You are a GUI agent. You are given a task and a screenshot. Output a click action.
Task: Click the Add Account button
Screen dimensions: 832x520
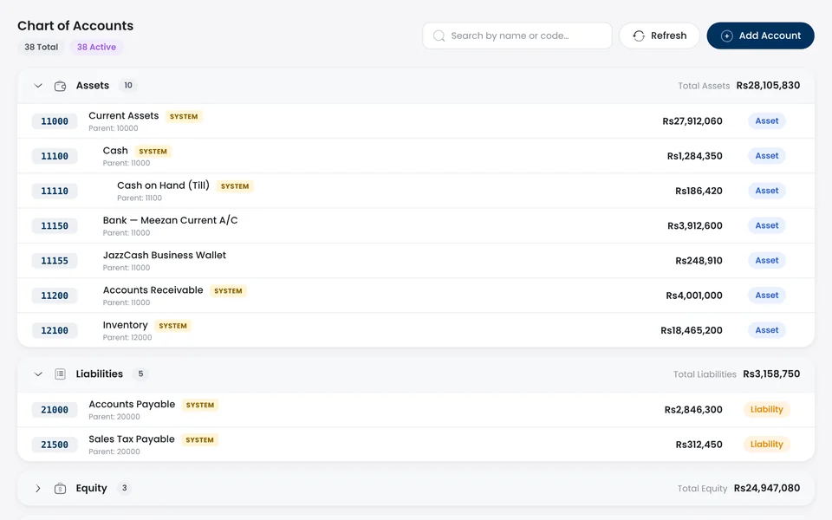(x=760, y=36)
